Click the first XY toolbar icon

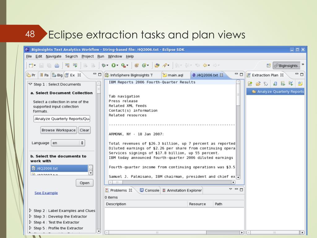pos(67,65)
